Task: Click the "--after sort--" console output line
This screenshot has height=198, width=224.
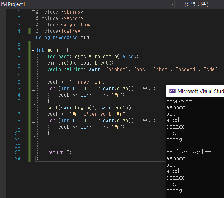Action: point(188,152)
